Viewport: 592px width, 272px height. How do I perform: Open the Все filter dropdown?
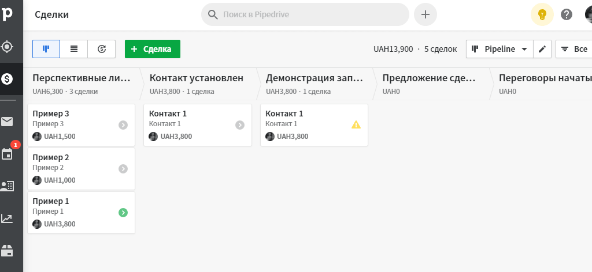point(574,49)
